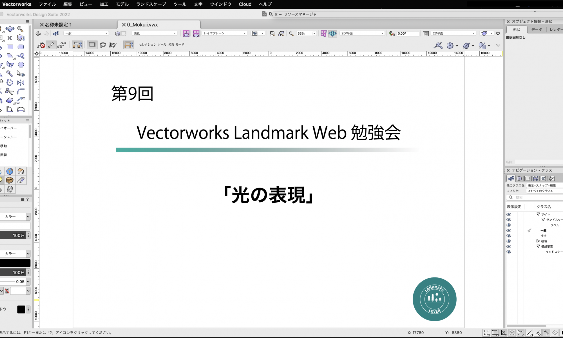The image size is (563, 338).
Task: Open the ファイル menu
Action: [47, 4]
